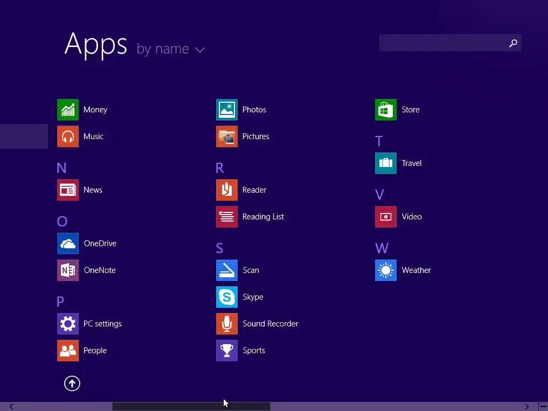Image resolution: width=548 pixels, height=411 pixels.
Task: Launch the Travel suitcase icon
Action: (x=386, y=163)
